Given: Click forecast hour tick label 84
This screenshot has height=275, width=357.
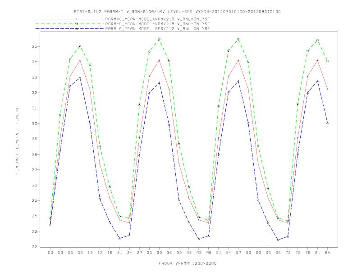Looking at the screenshot, I should coord(327,253).
